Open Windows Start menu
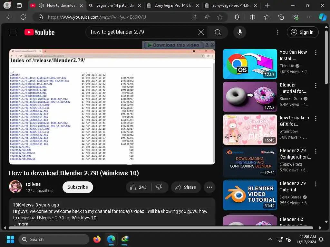The width and height of the screenshot is (330, 247). coord(10,239)
